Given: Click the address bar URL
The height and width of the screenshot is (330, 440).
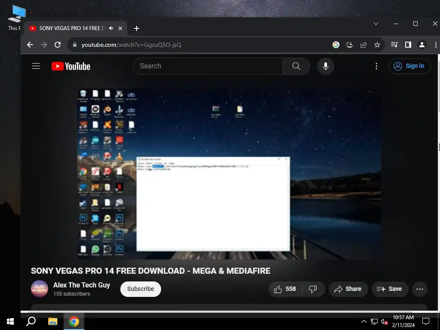Looking at the screenshot, I should tap(131, 45).
